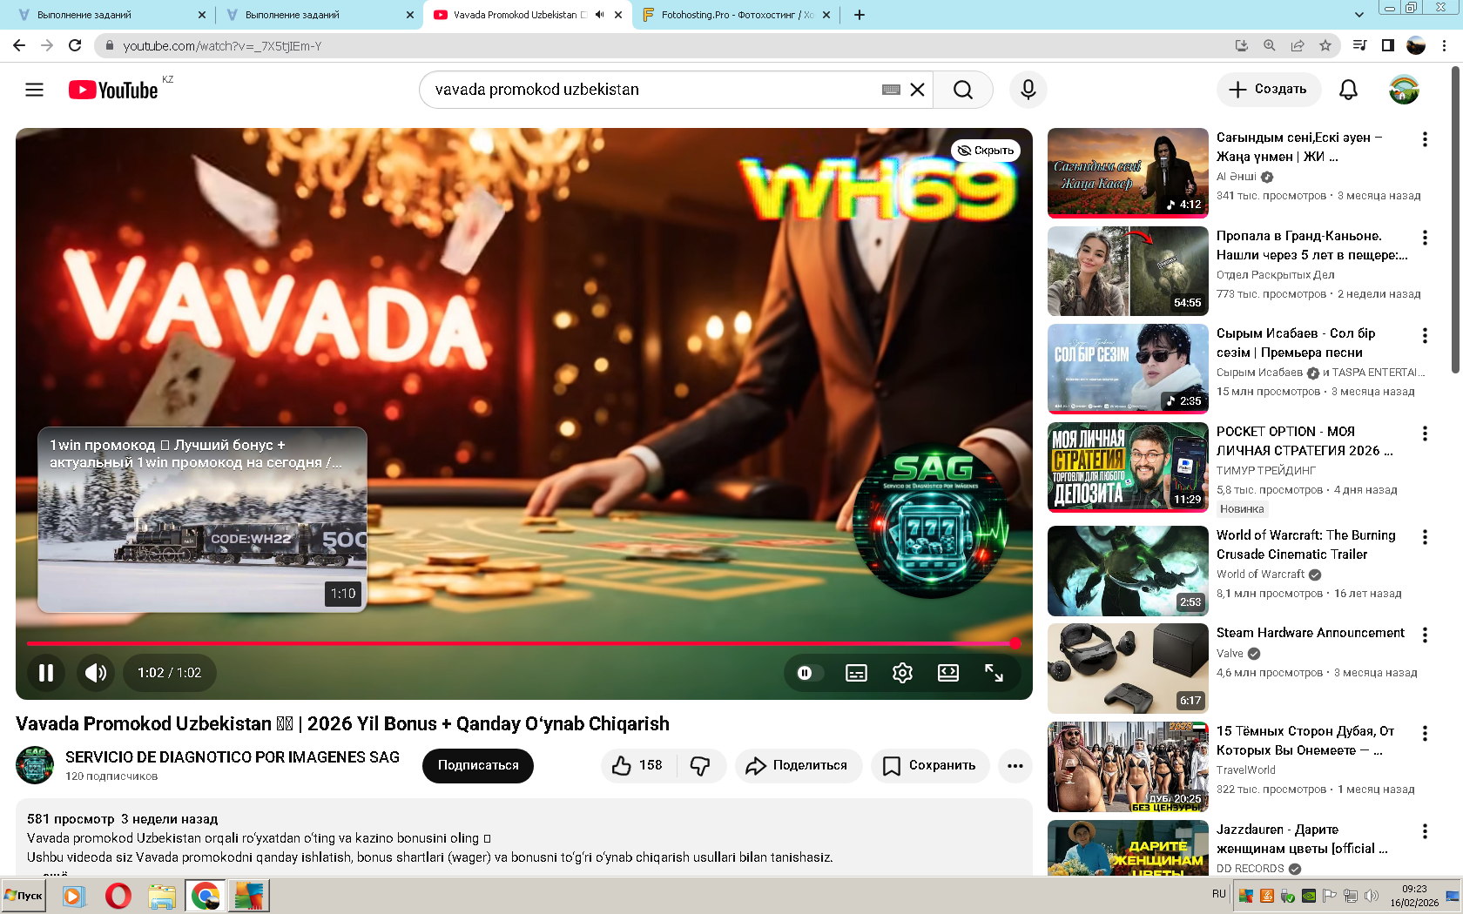Open Chrome's three-dot menu
The image size is (1463, 914).
click(1445, 45)
